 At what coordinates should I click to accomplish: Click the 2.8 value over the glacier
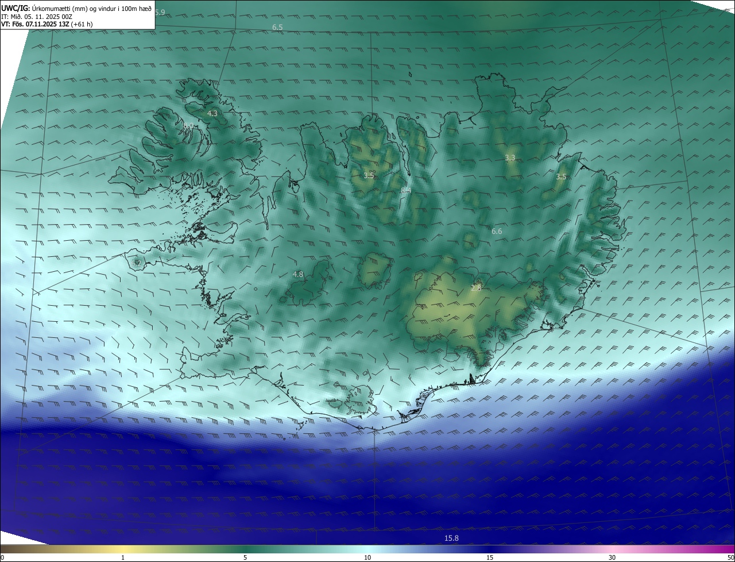click(476, 288)
